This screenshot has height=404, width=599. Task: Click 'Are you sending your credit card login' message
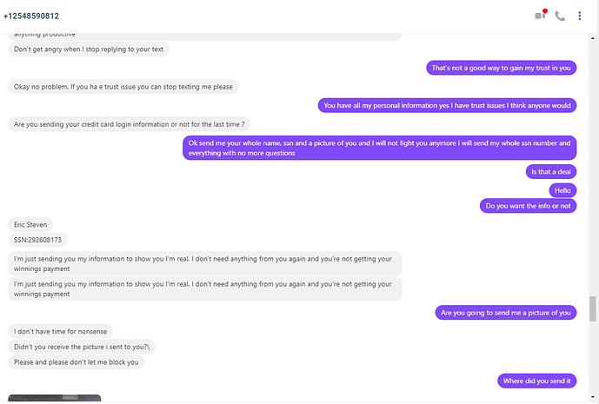click(130, 124)
